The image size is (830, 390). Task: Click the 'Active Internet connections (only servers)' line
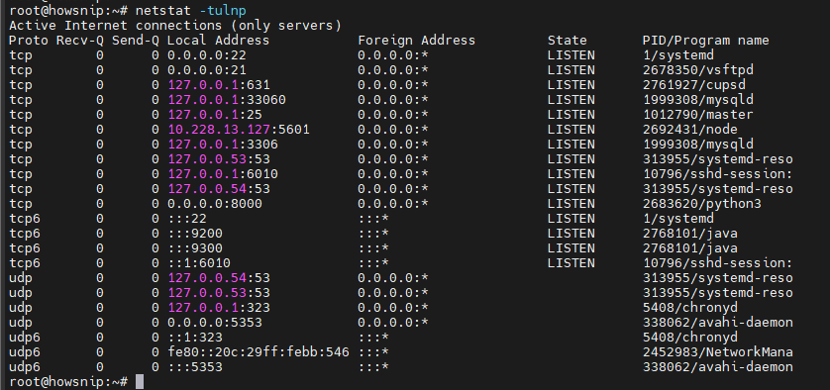pos(175,26)
